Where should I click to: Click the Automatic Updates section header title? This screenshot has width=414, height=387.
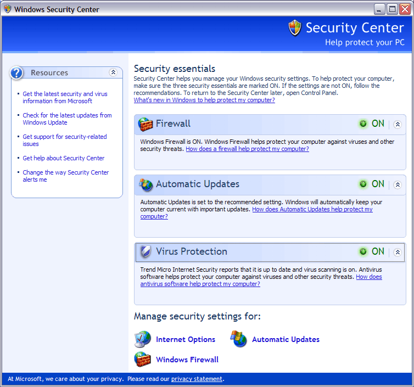coord(198,184)
